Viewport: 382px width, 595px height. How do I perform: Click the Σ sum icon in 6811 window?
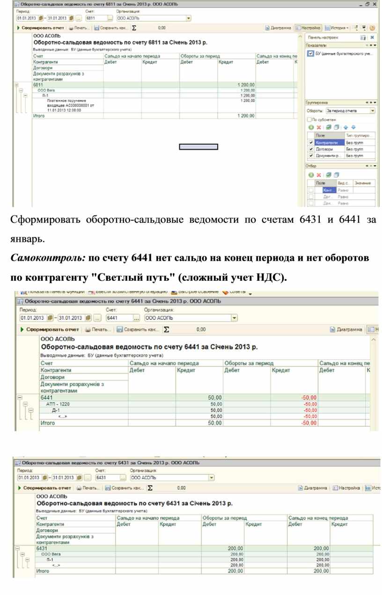pyautogui.click(x=134, y=28)
